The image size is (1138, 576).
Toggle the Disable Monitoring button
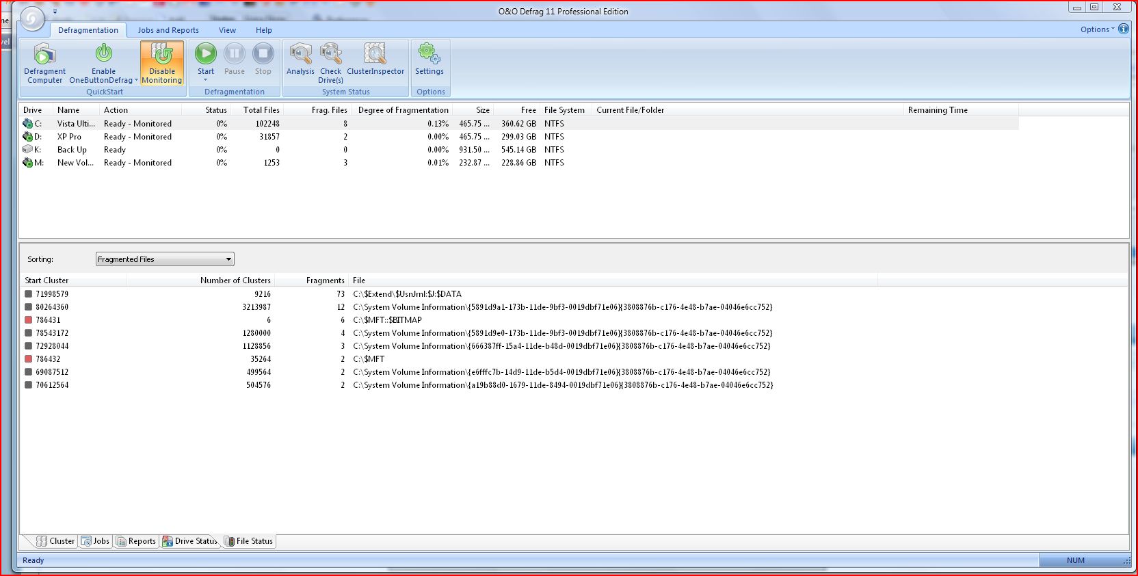(162, 63)
